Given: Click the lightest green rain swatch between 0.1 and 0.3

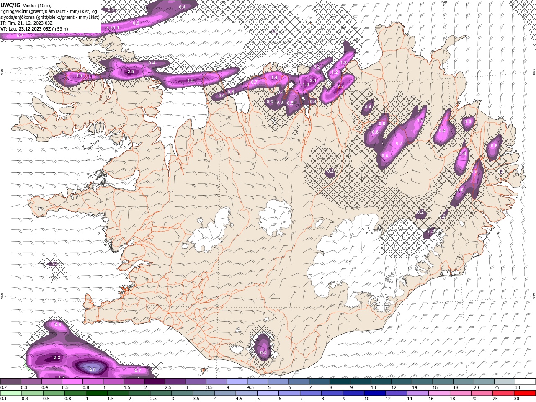Looking at the screenshot, I should pos(10,393).
